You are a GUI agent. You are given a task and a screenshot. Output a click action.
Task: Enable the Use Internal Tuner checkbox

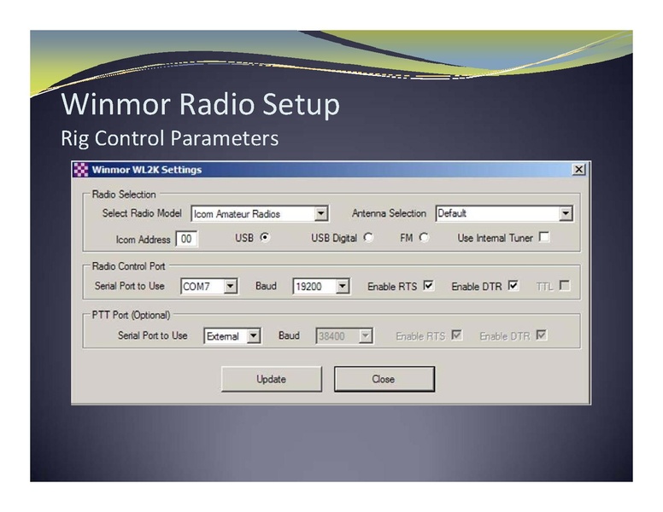click(x=544, y=237)
